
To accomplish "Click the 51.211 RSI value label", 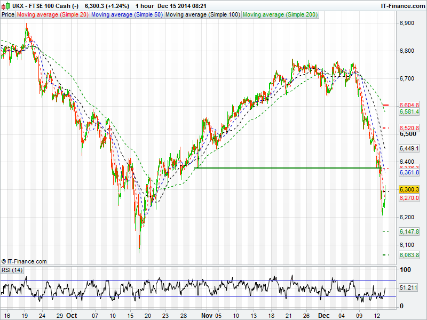I will 409,288.
